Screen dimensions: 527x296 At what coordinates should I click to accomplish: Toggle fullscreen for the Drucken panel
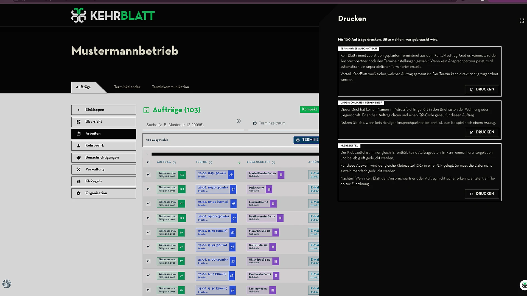(522, 21)
